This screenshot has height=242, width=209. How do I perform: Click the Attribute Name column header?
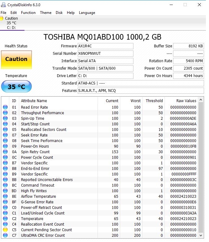(34, 101)
